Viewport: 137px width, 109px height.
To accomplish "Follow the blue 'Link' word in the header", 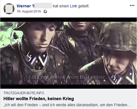I will [x=74, y=6].
